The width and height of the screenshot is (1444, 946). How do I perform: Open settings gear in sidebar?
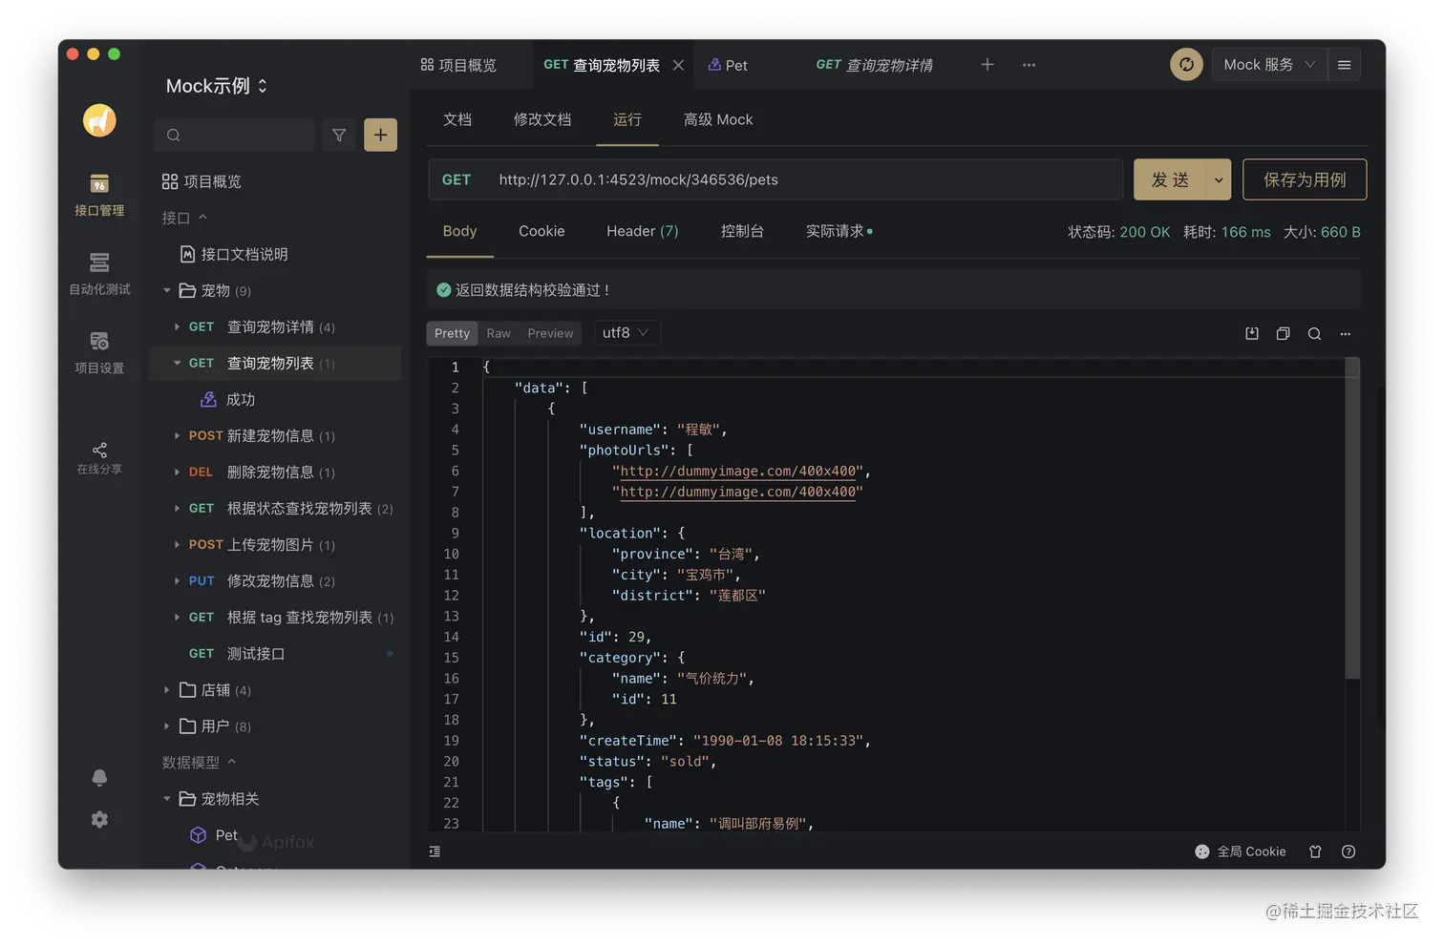click(x=99, y=820)
